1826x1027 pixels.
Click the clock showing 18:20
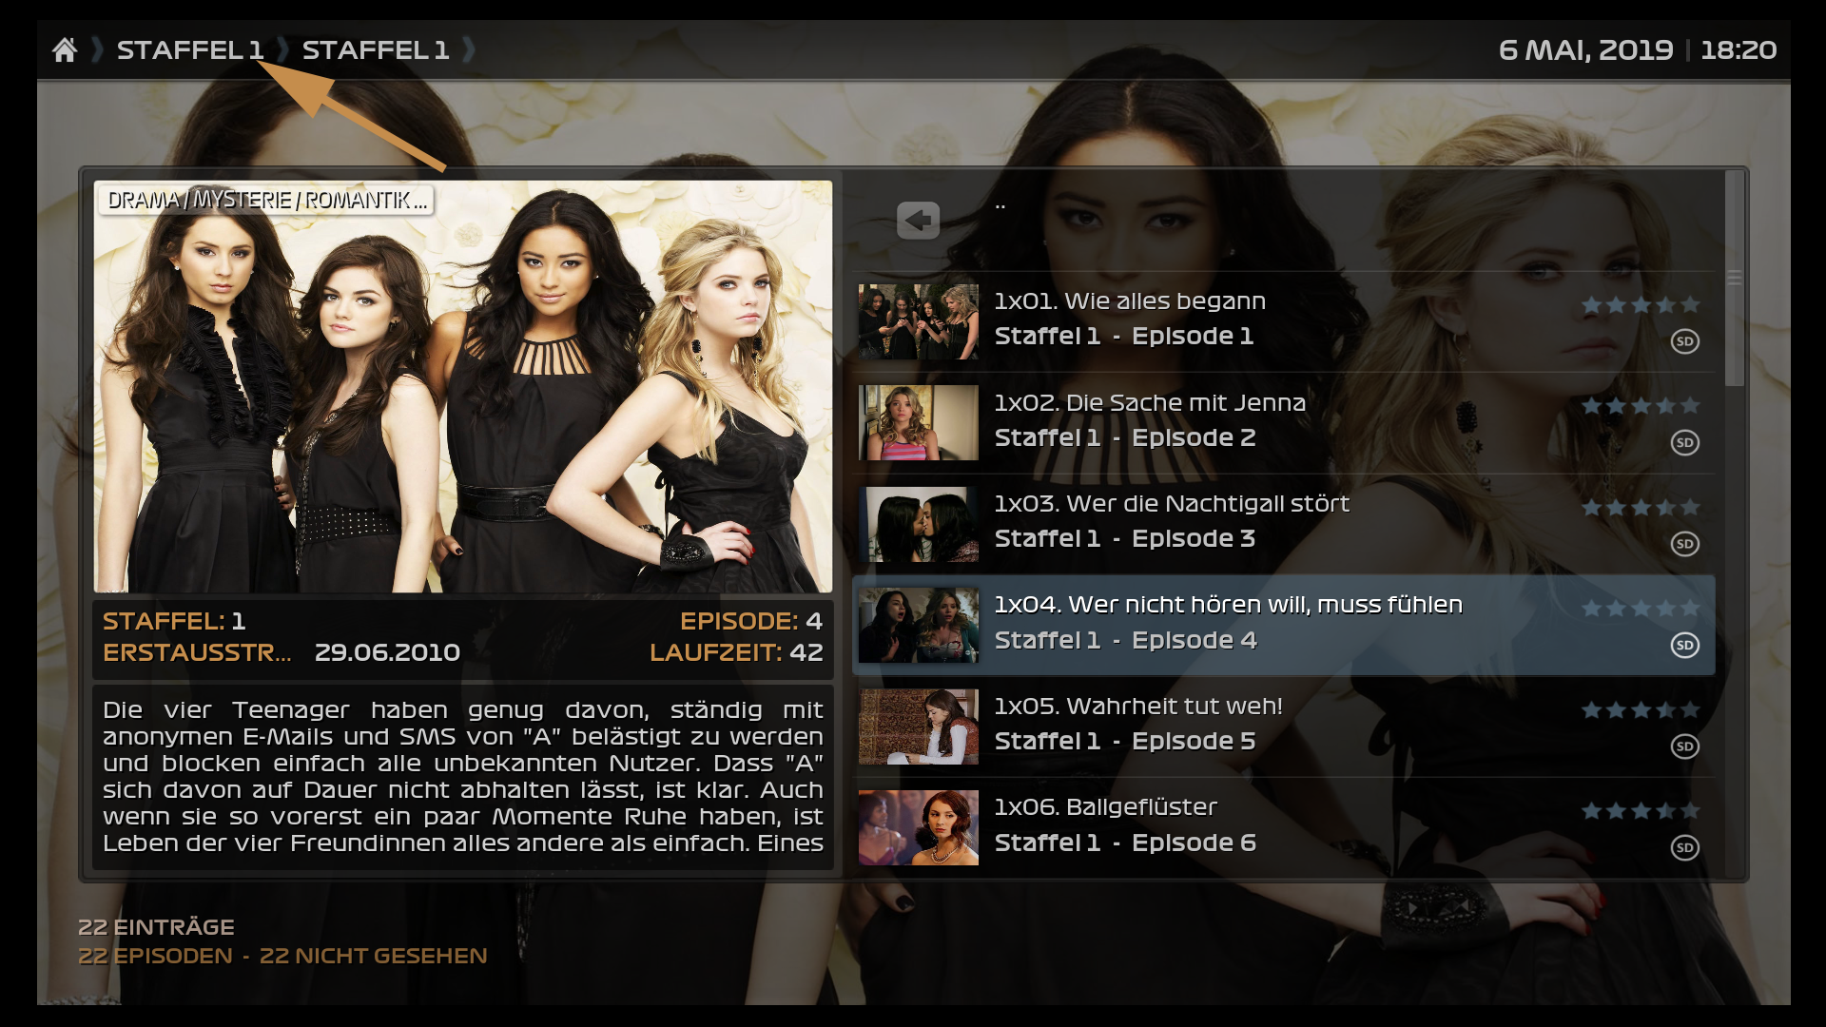(x=1739, y=50)
